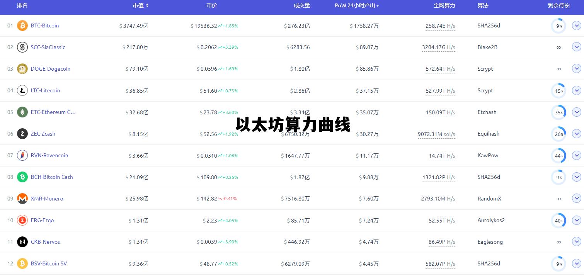This screenshot has width=584, height=277.
Task: Click the Zcash coin logo icon
Action: [22, 133]
